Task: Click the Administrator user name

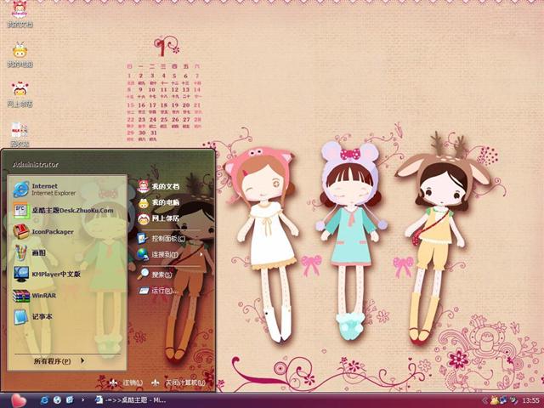Action: click(36, 165)
